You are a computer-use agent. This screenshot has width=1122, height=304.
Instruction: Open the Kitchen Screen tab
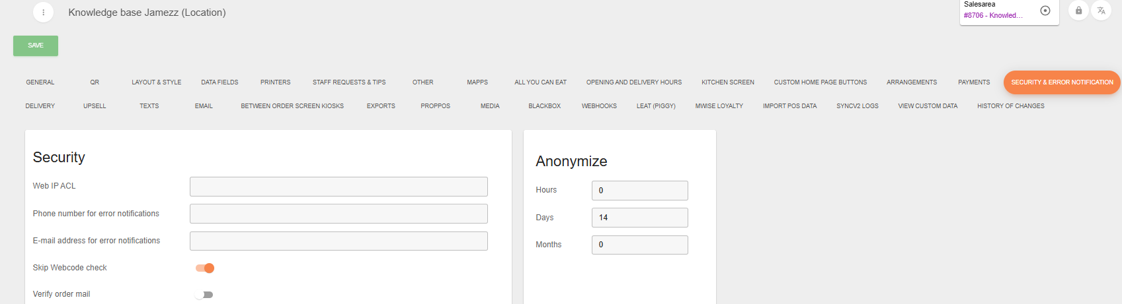click(727, 82)
